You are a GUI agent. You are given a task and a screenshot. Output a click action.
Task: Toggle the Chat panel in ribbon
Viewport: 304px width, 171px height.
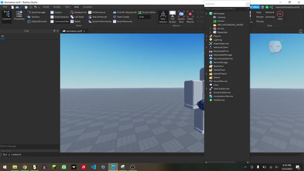pyautogui.click(x=144, y=17)
